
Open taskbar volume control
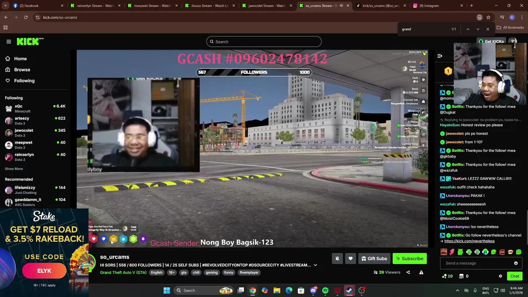[502, 290]
